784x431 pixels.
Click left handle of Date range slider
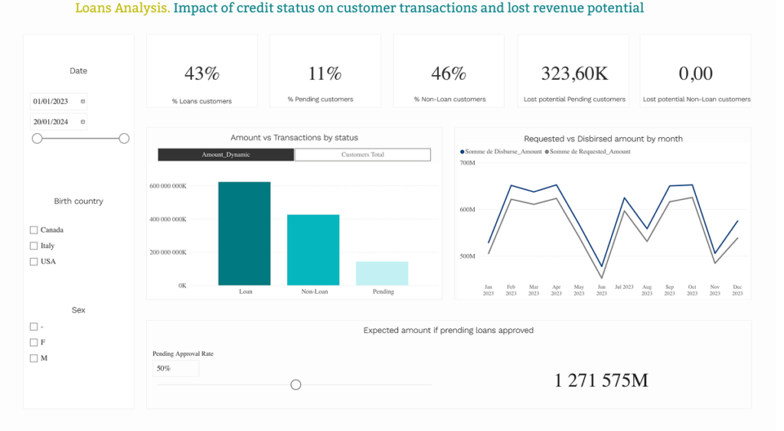(x=37, y=139)
